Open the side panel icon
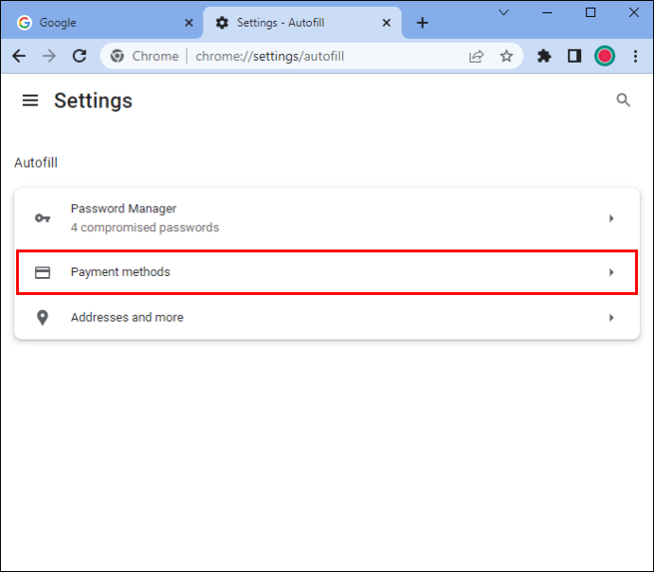The image size is (654, 572). click(574, 56)
